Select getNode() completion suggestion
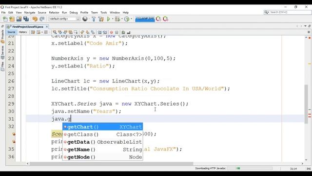The image size is (312, 176). tap(103, 157)
